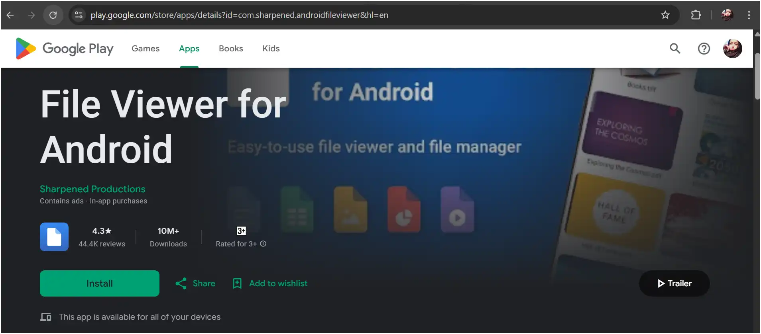Click the devices icon beside availability text
Image resolution: width=761 pixels, height=334 pixels.
pos(46,317)
